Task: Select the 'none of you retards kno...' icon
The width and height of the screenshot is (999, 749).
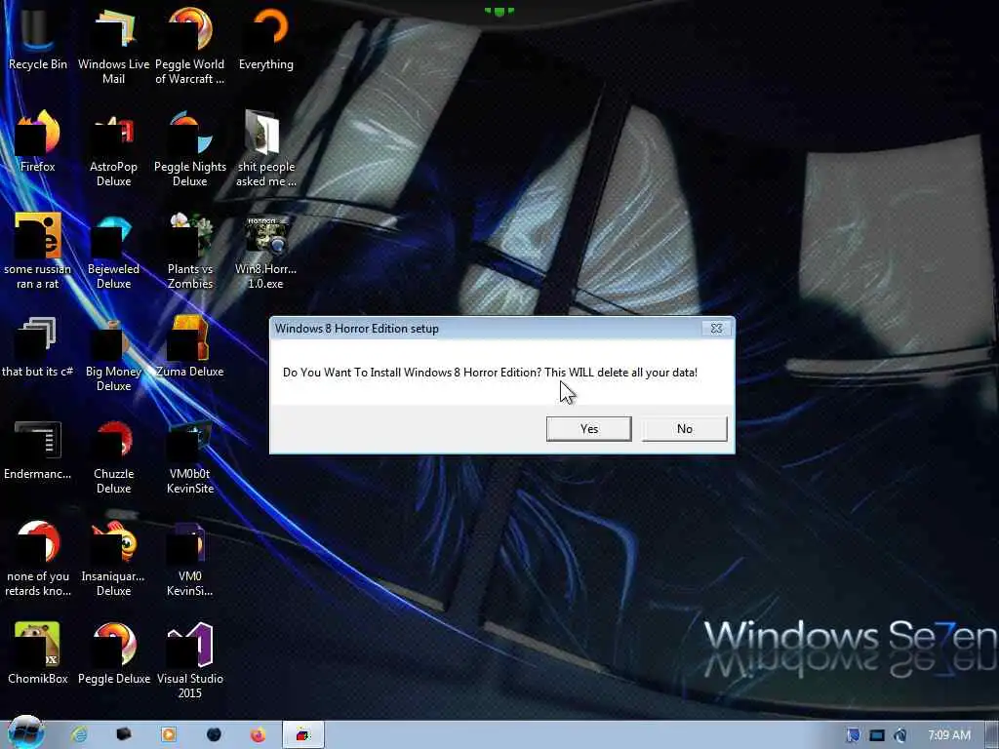Action: coord(38,558)
